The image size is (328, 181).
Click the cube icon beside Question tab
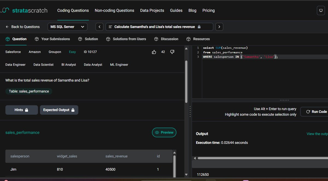click(8, 39)
